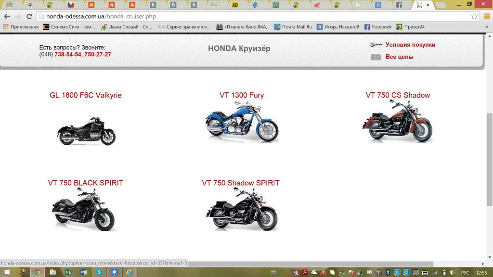493x277 pixels.
Task: Click the HONDA Круизёр heading
Action: [x=239, y=49]
